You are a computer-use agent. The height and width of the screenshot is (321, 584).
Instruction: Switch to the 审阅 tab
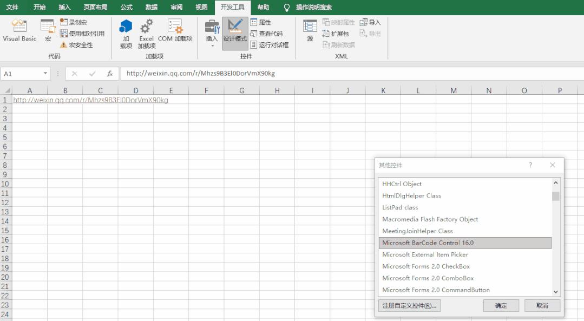point(176,7)
